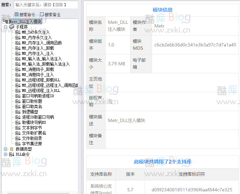
Task: Uncheck the 搜索命令 checkbox
Action: pyautogui.click(x=17, y=14)
